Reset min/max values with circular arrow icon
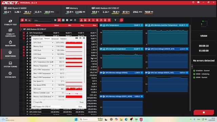Viewport: 217px width, 122px height. tap(121, 20)
